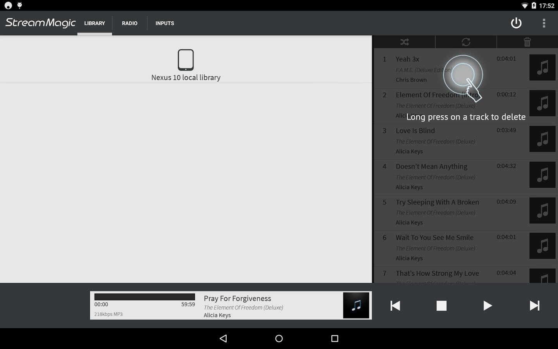Click duration 0:03:49 of Love Is Blind
The image size is (558, 349).
pos(506,130)
